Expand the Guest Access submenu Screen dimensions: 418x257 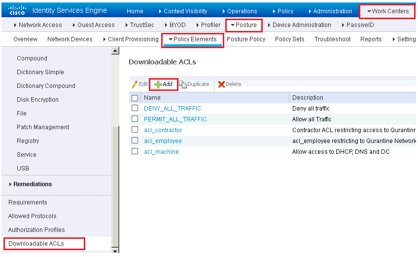tap(94, 25)
